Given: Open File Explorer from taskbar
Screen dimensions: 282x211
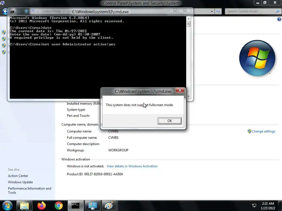Looking at the screenshot, I should [25, 206].
